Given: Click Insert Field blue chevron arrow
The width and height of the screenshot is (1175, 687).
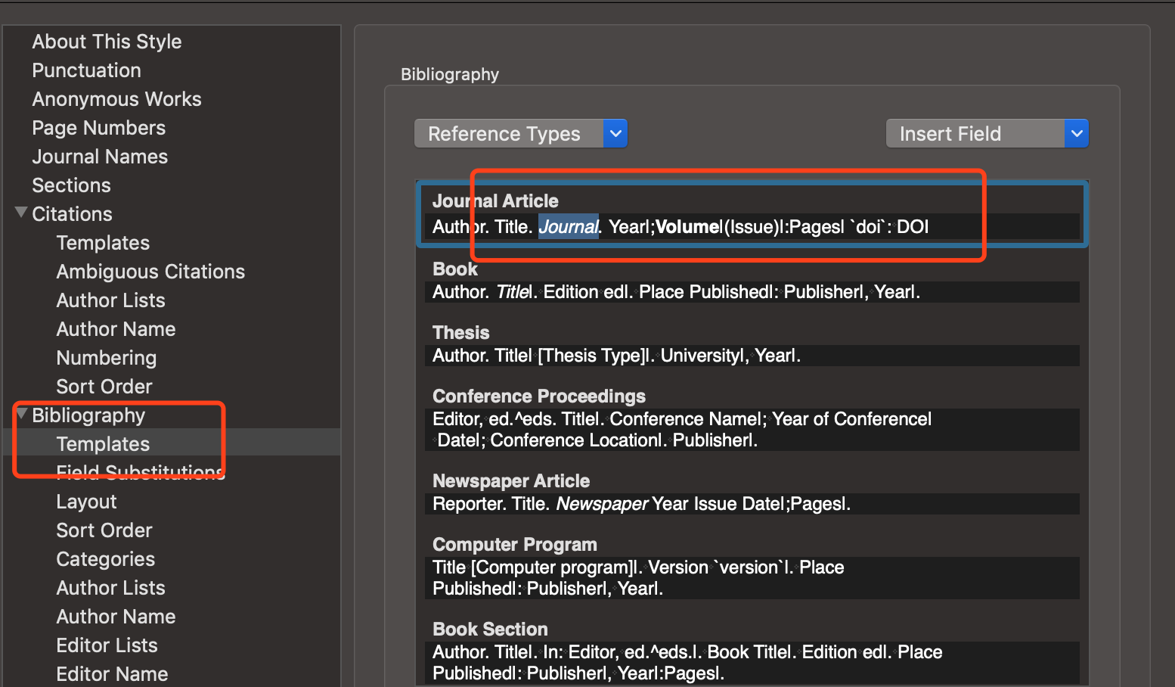Looking at the screenshot, I should coord(1077,134).
